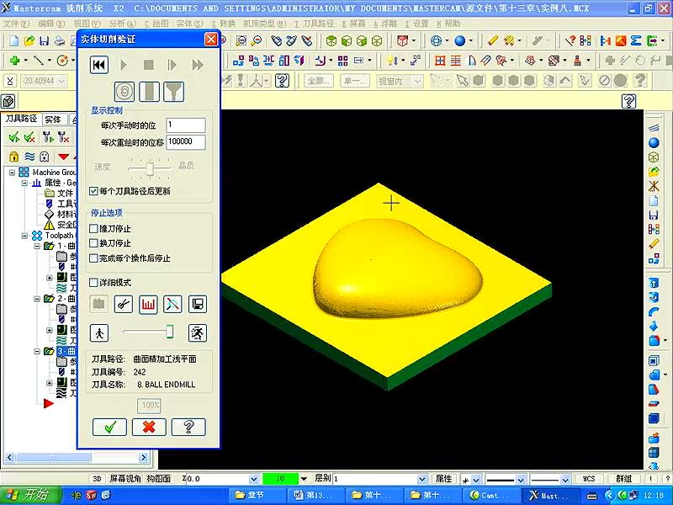Click the lock icon in toolpath manager
This screenshot has height=505, width=673.
coord(13,157)
